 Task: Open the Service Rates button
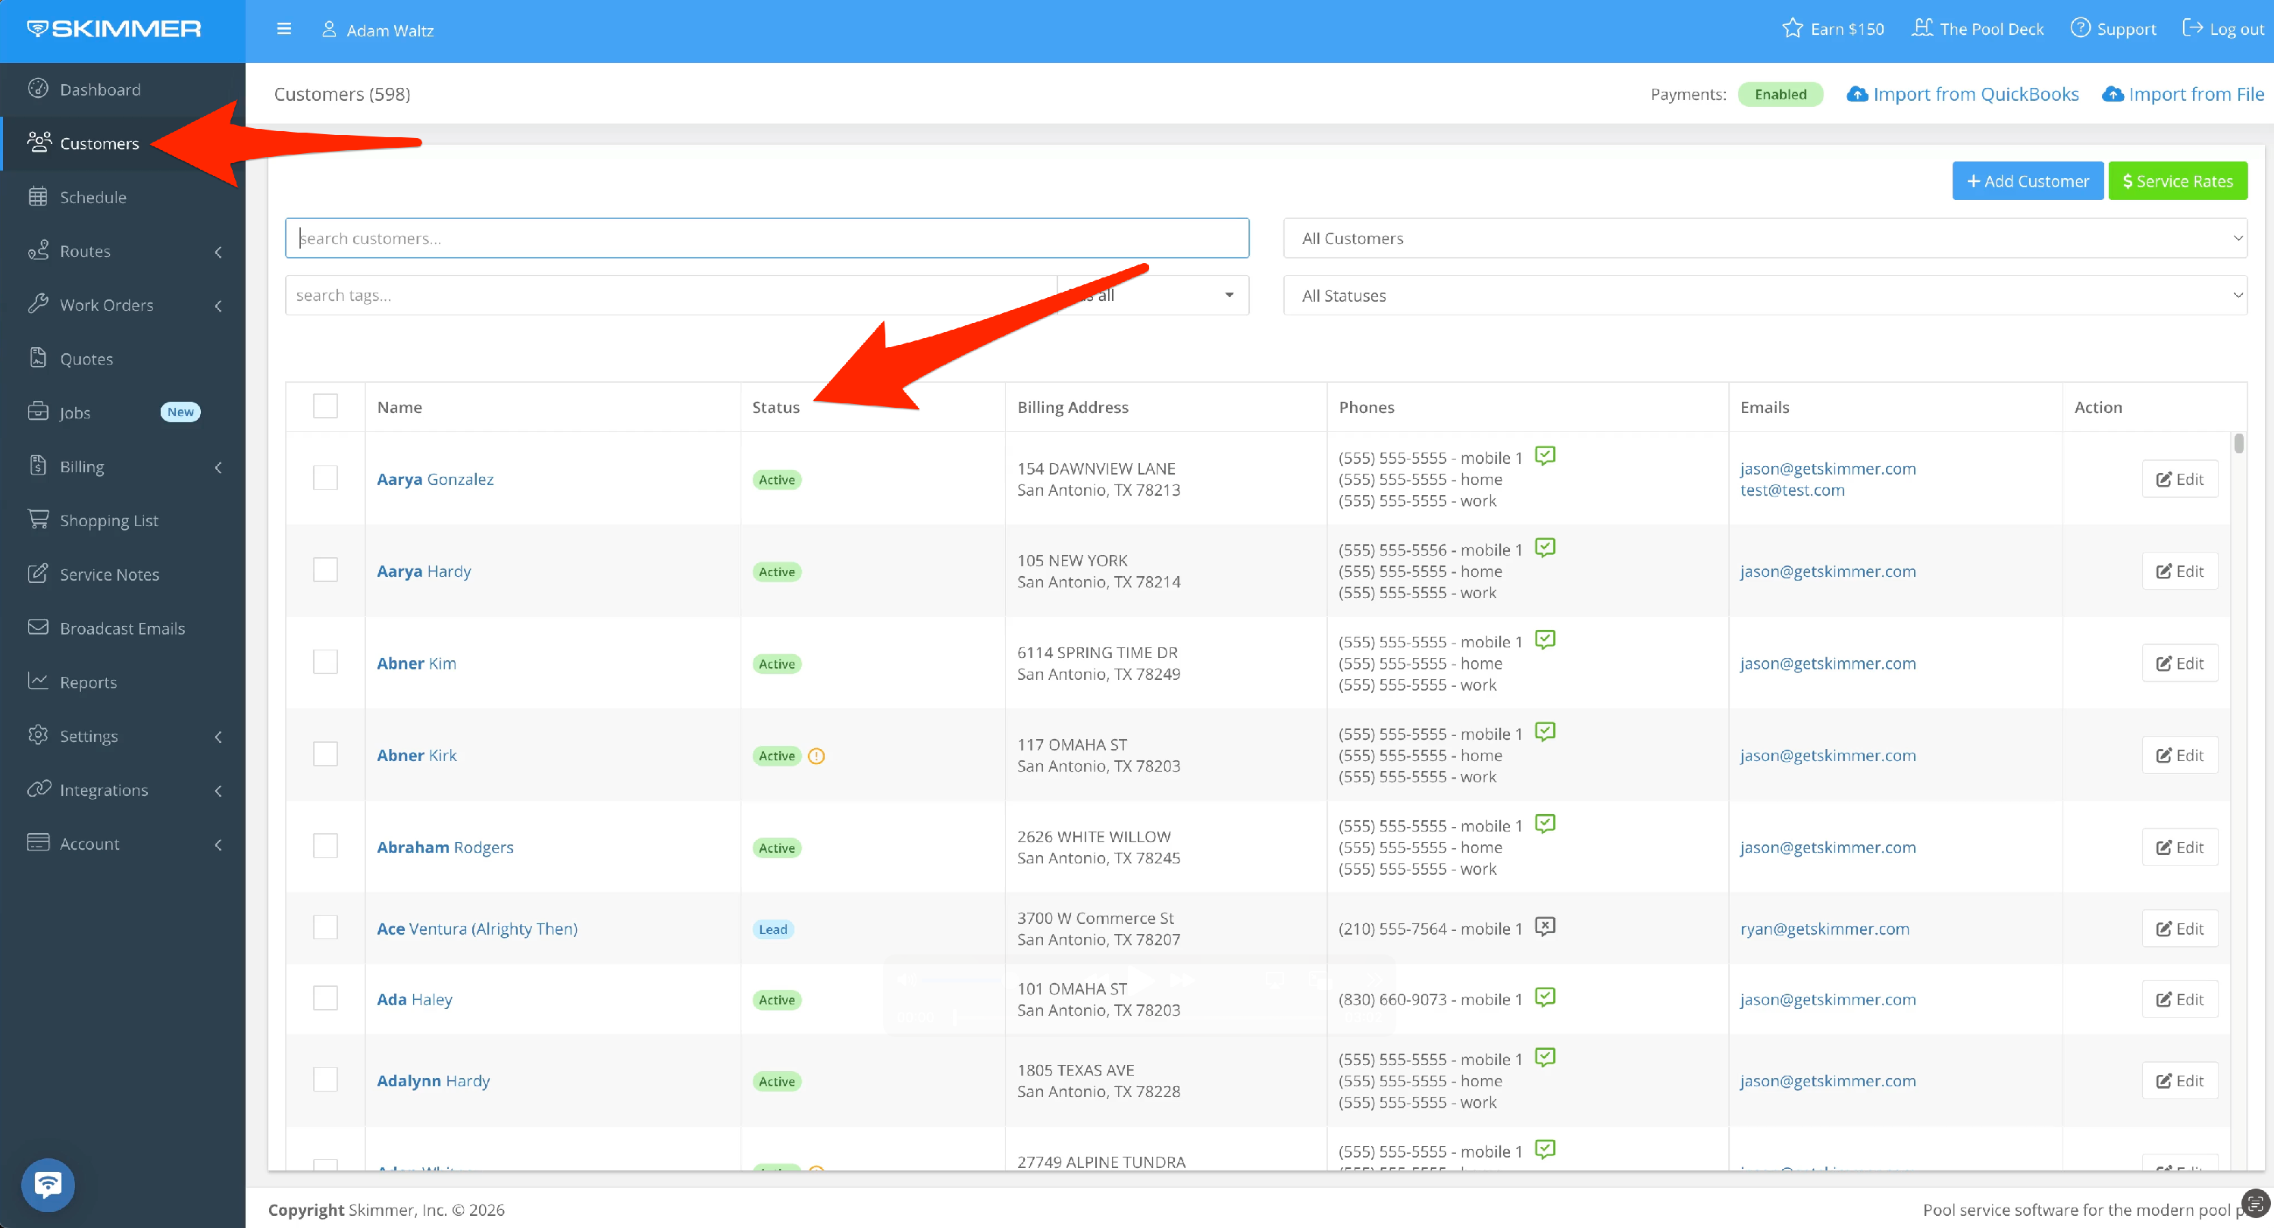pos(2177,181)
